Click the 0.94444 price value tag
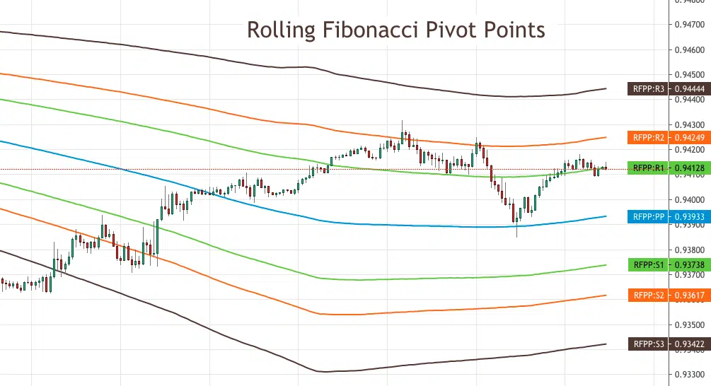The height and width of the screenshot is (386, 711). click(689, 89)
